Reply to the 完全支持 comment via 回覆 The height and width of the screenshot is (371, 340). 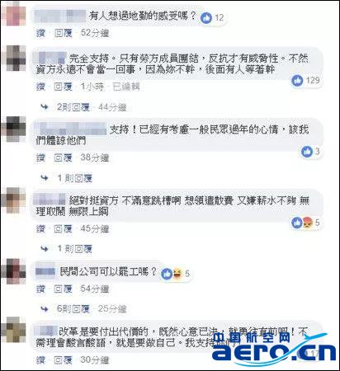tap(64, 87)
